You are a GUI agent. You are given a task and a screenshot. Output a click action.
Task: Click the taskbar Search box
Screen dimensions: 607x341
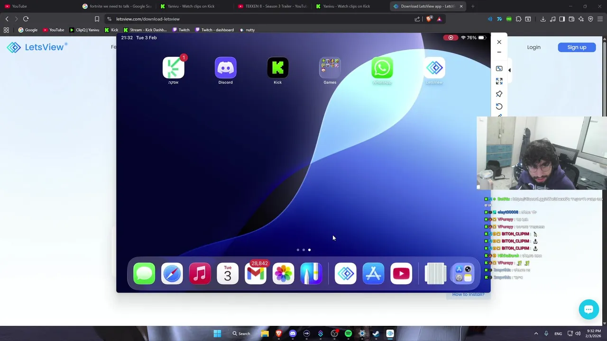[x=241, y=333]
